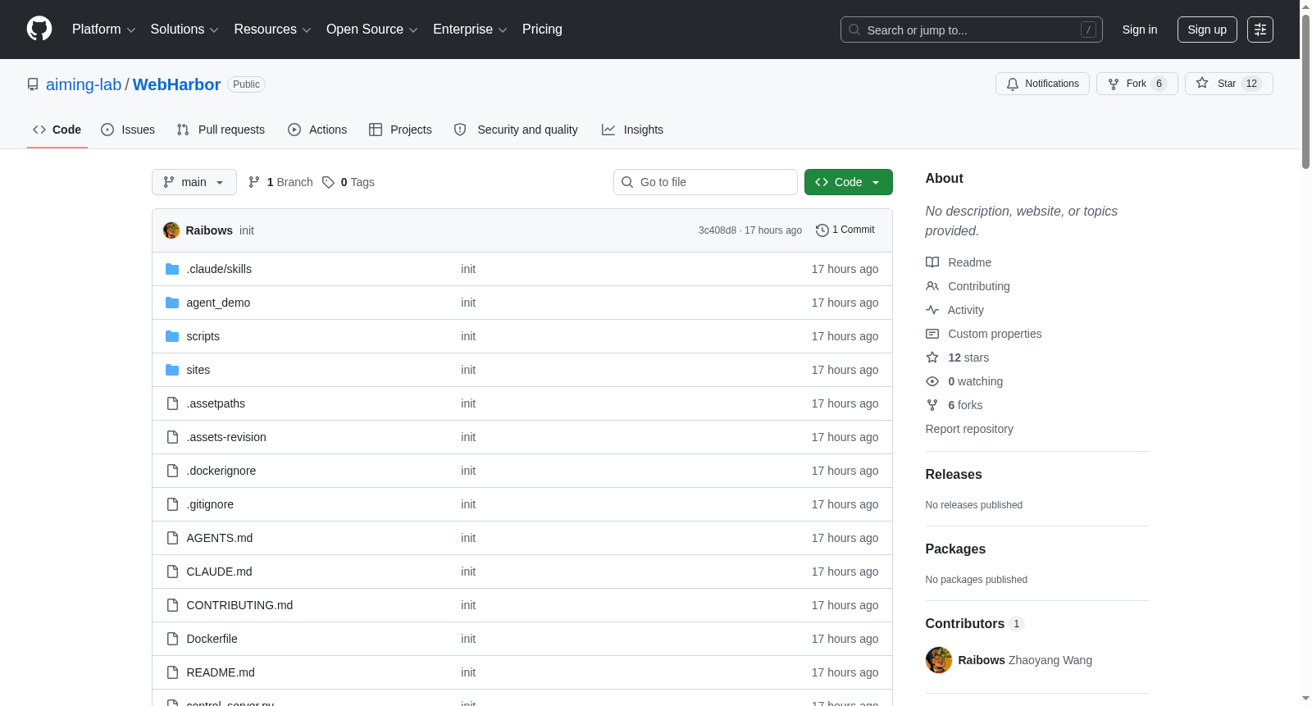Open the header settings sliders icon
Screen dimensions: 1312x706
tap(1260, 30)
